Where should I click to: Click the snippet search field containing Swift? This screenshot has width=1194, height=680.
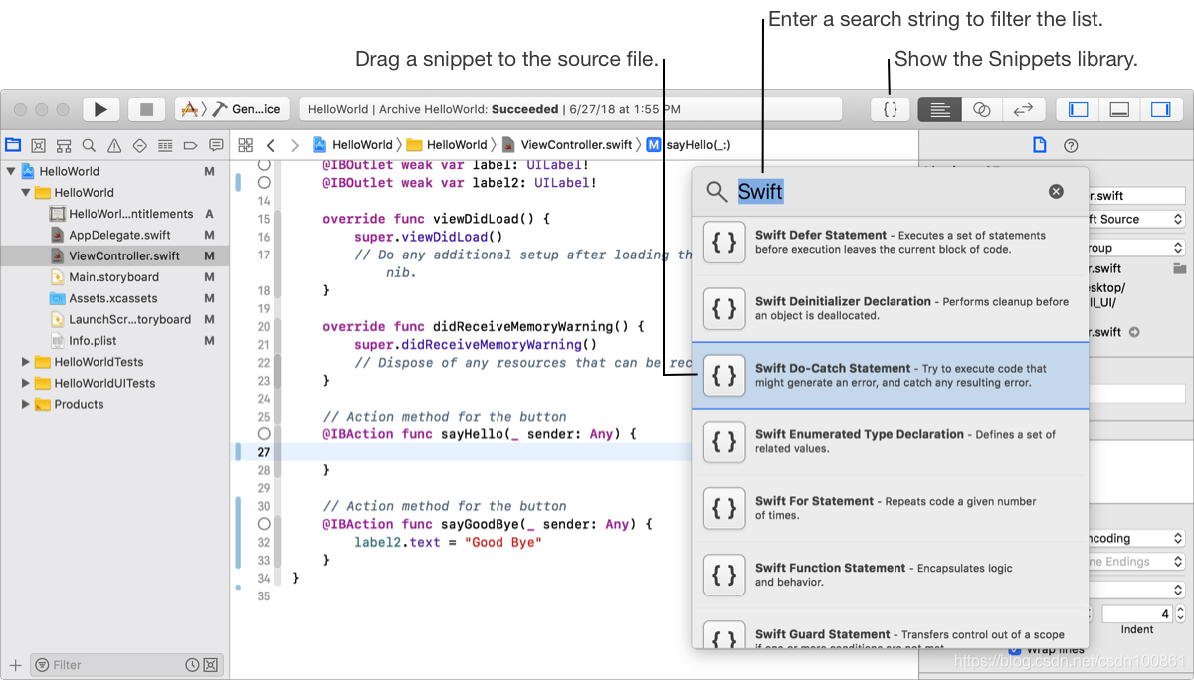(x=890, y=192)
